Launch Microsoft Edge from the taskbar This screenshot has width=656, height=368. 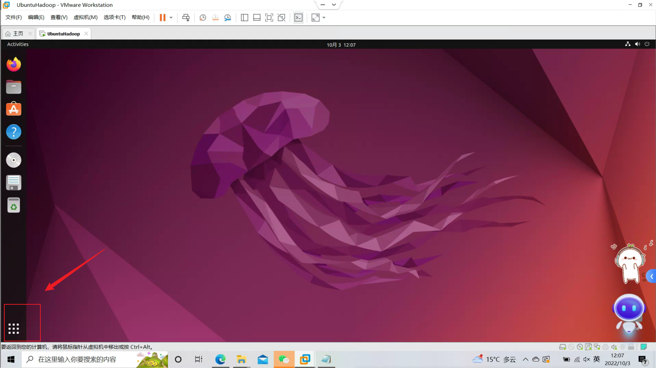pos(220,359)
